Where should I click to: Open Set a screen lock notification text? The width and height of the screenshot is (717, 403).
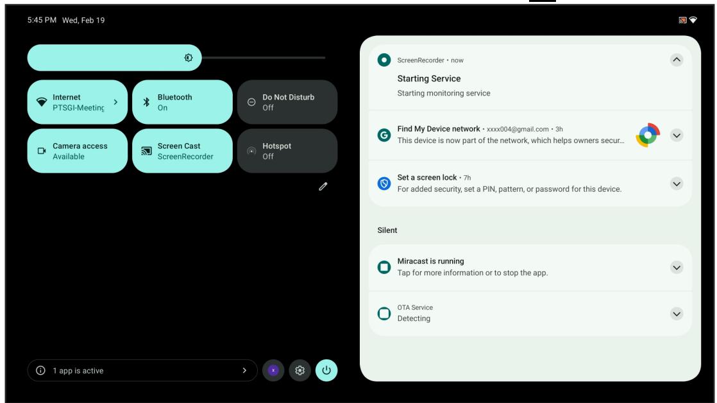click(x=509, y=189)
